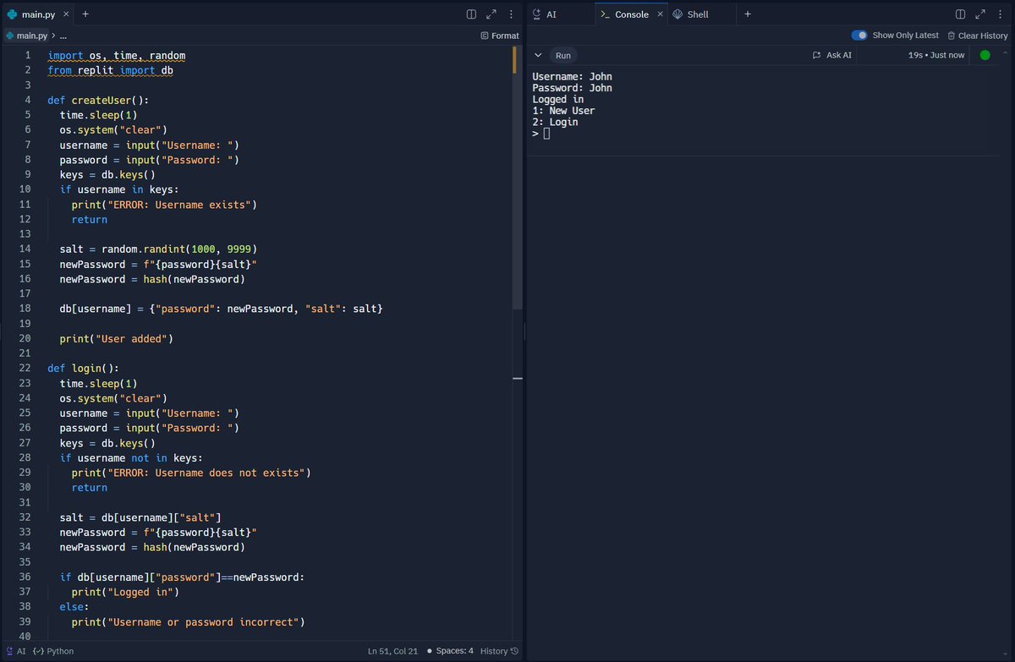Collapse the Run output with the chevron
The height and width of the screenshot is (662, 1015).
click(x=538, y=55)
